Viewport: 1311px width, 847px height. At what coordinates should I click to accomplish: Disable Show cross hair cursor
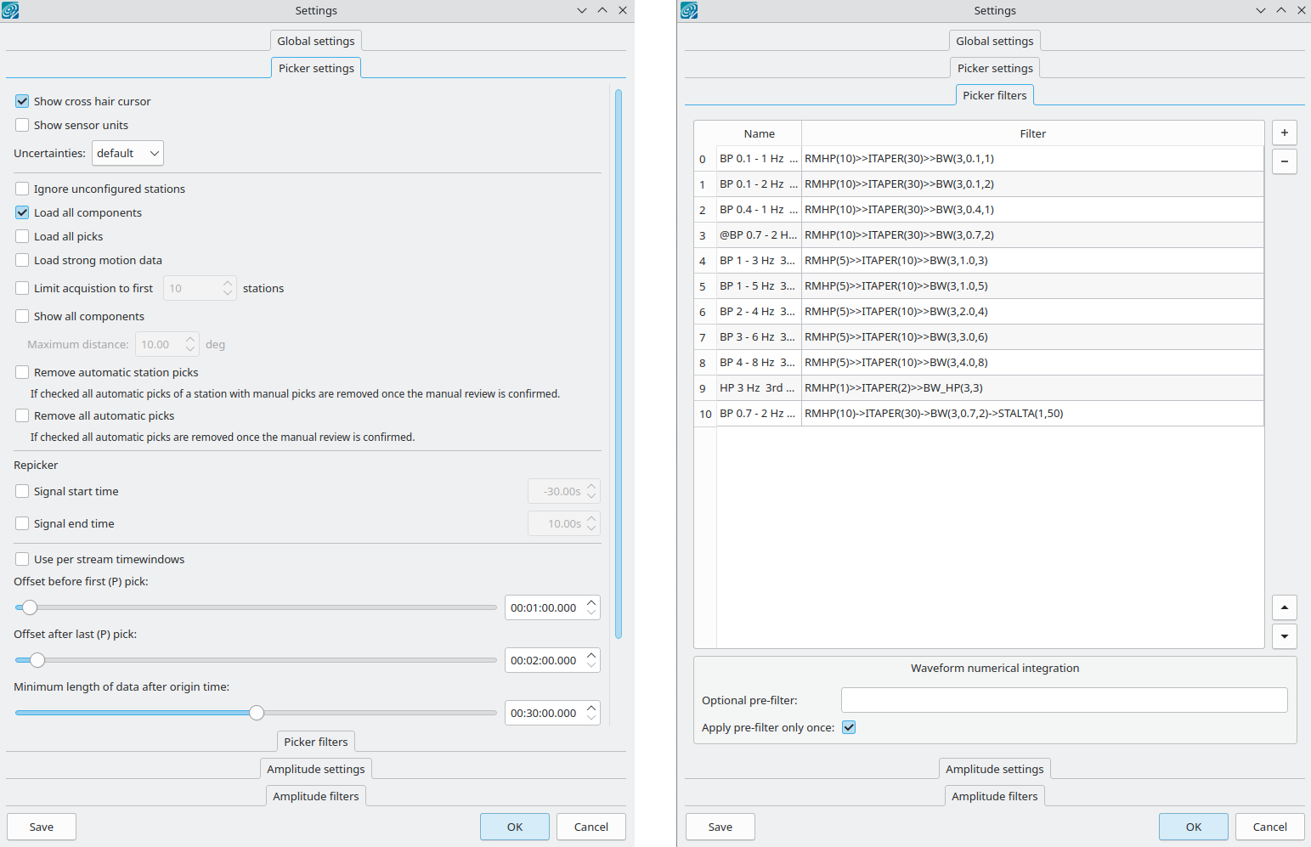[22, 101]
